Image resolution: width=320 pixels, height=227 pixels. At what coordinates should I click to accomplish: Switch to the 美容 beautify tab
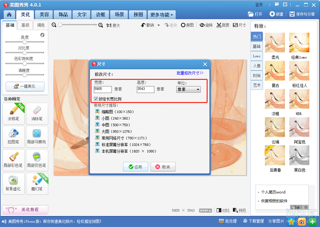44,14
